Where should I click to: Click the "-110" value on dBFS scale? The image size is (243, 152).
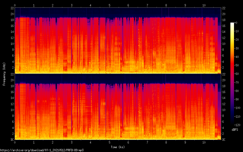[x=237, y=117]
